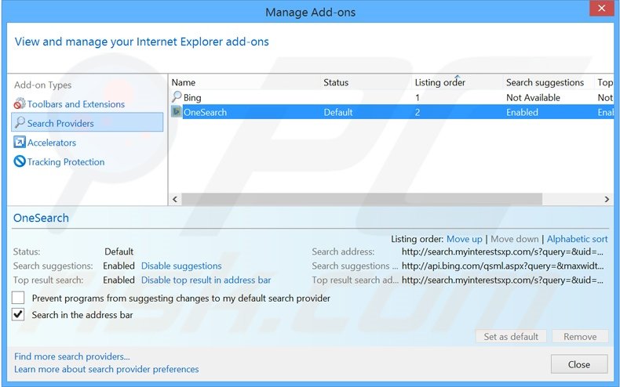Click the Remove button
This screenshot has width=620, height=387.
pos(580,336)
